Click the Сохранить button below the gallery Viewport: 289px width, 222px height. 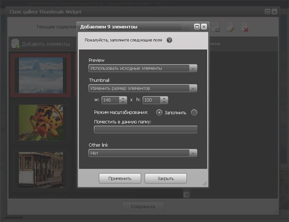tap(143, 207)
